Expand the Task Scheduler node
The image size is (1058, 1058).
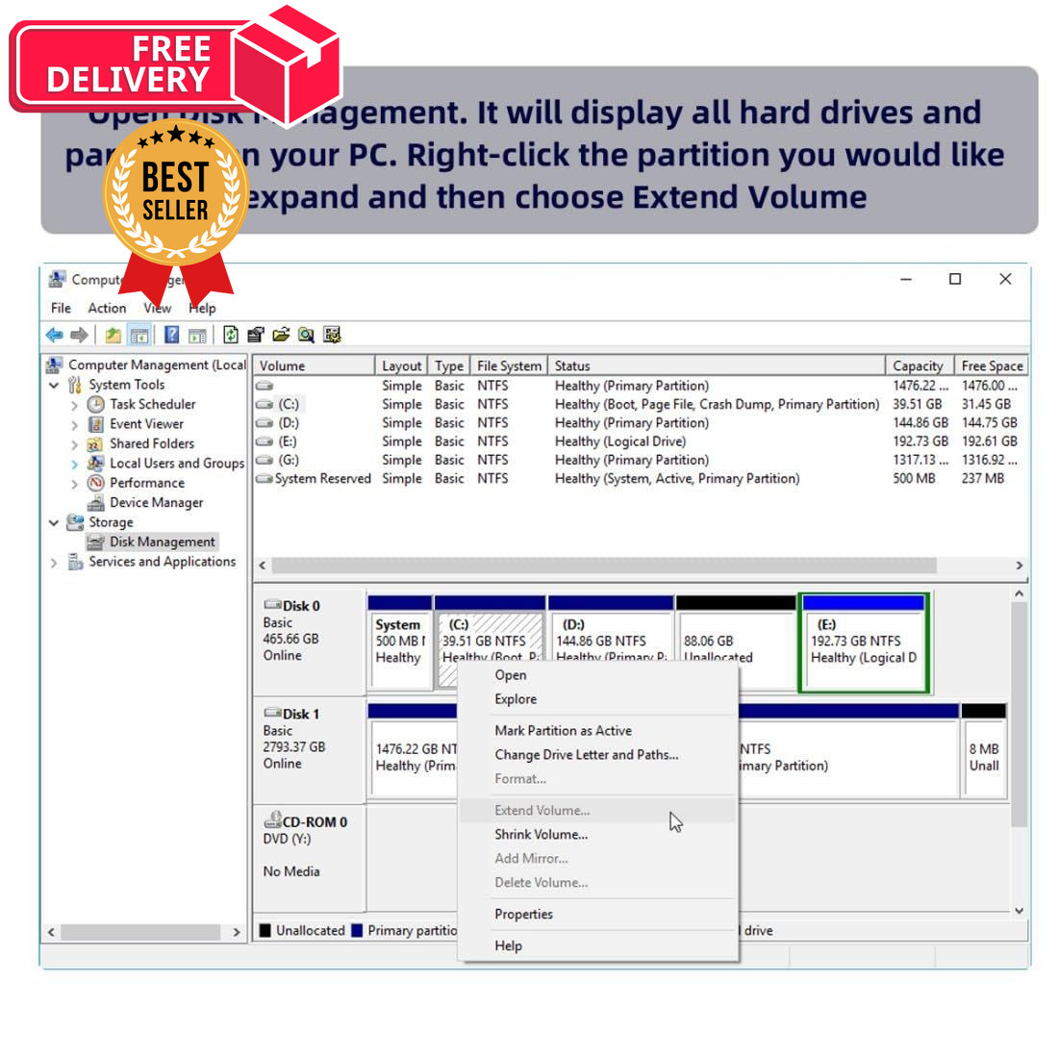coord(75,406)
